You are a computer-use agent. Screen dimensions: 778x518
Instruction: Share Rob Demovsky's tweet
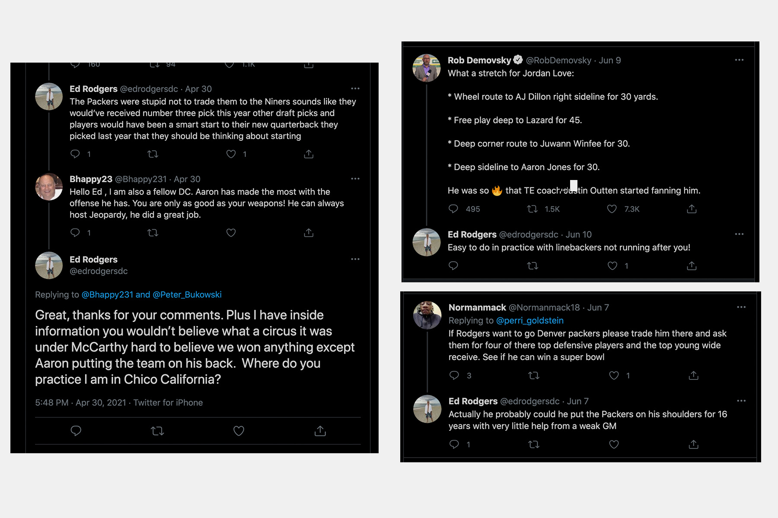pyautogui.click(x=692, y=209)
